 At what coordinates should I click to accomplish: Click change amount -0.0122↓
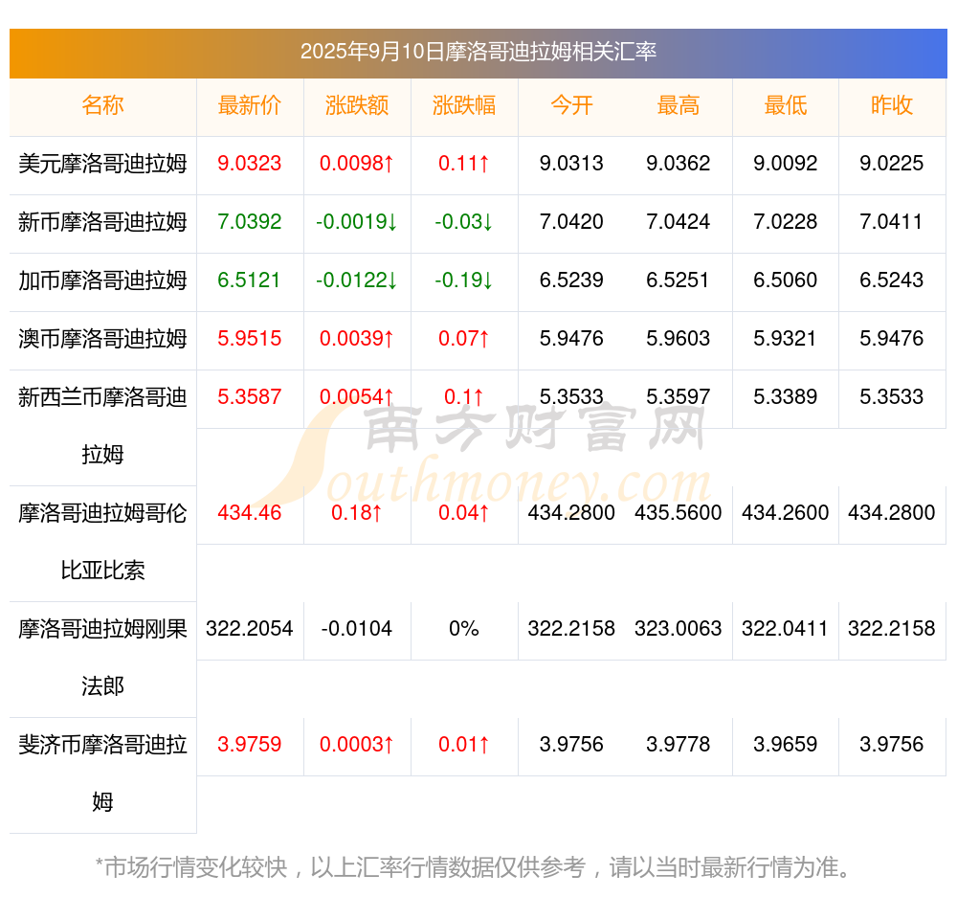click(356, 280)
